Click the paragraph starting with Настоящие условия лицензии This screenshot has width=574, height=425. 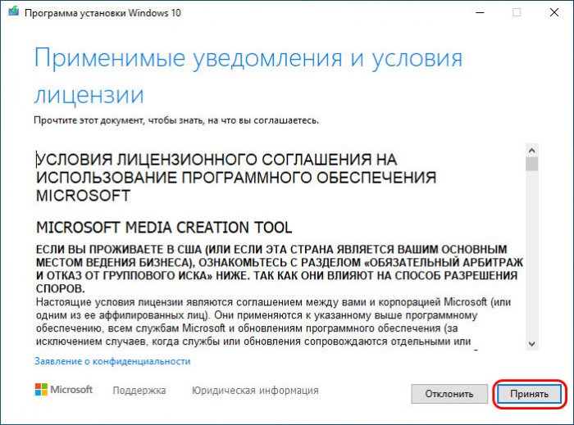coord(273,322)
